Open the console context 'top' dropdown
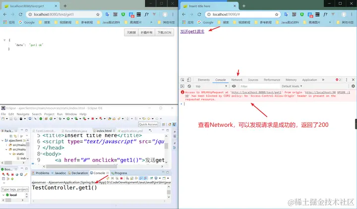357x209 pixels. pos(211,86)
